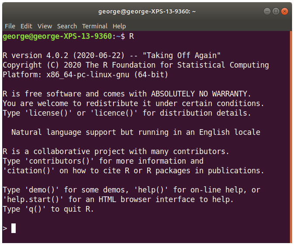Click the 'citation()' text in the terminal
Screen dimensions: 296x247
(29, 171)
